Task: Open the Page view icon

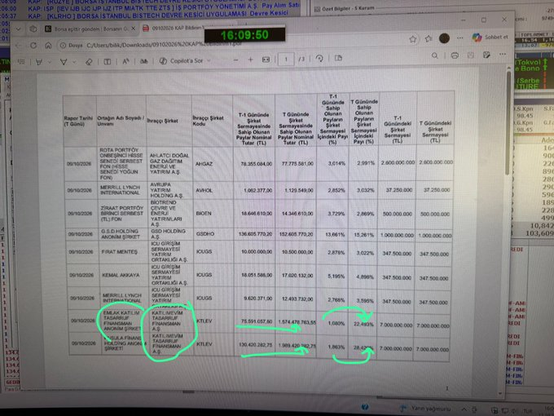Action: tap(338, 58)
